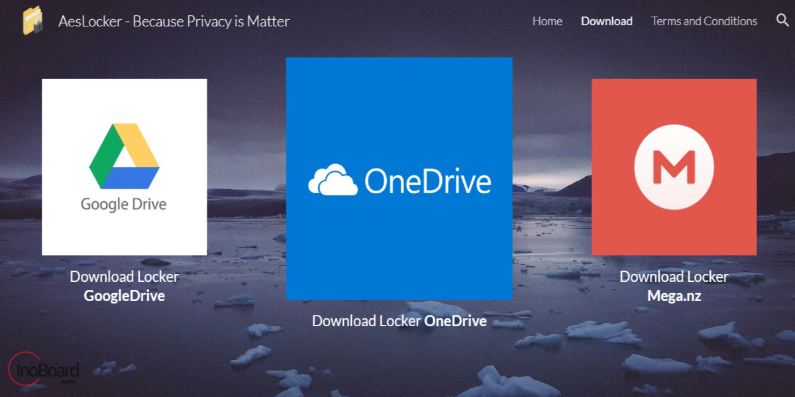This screenshot has width=795, height=397.
Task: Open the red Mega download tile
Action: click(x=674, y=167)
